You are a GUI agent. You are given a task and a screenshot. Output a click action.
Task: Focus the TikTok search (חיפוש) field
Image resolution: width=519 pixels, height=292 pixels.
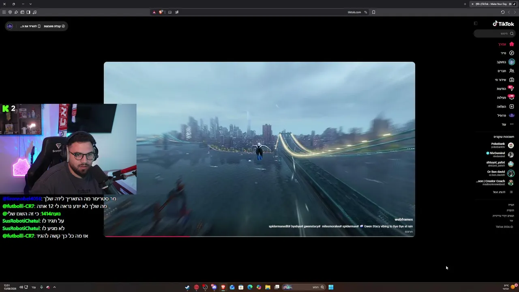coord(494,34)
